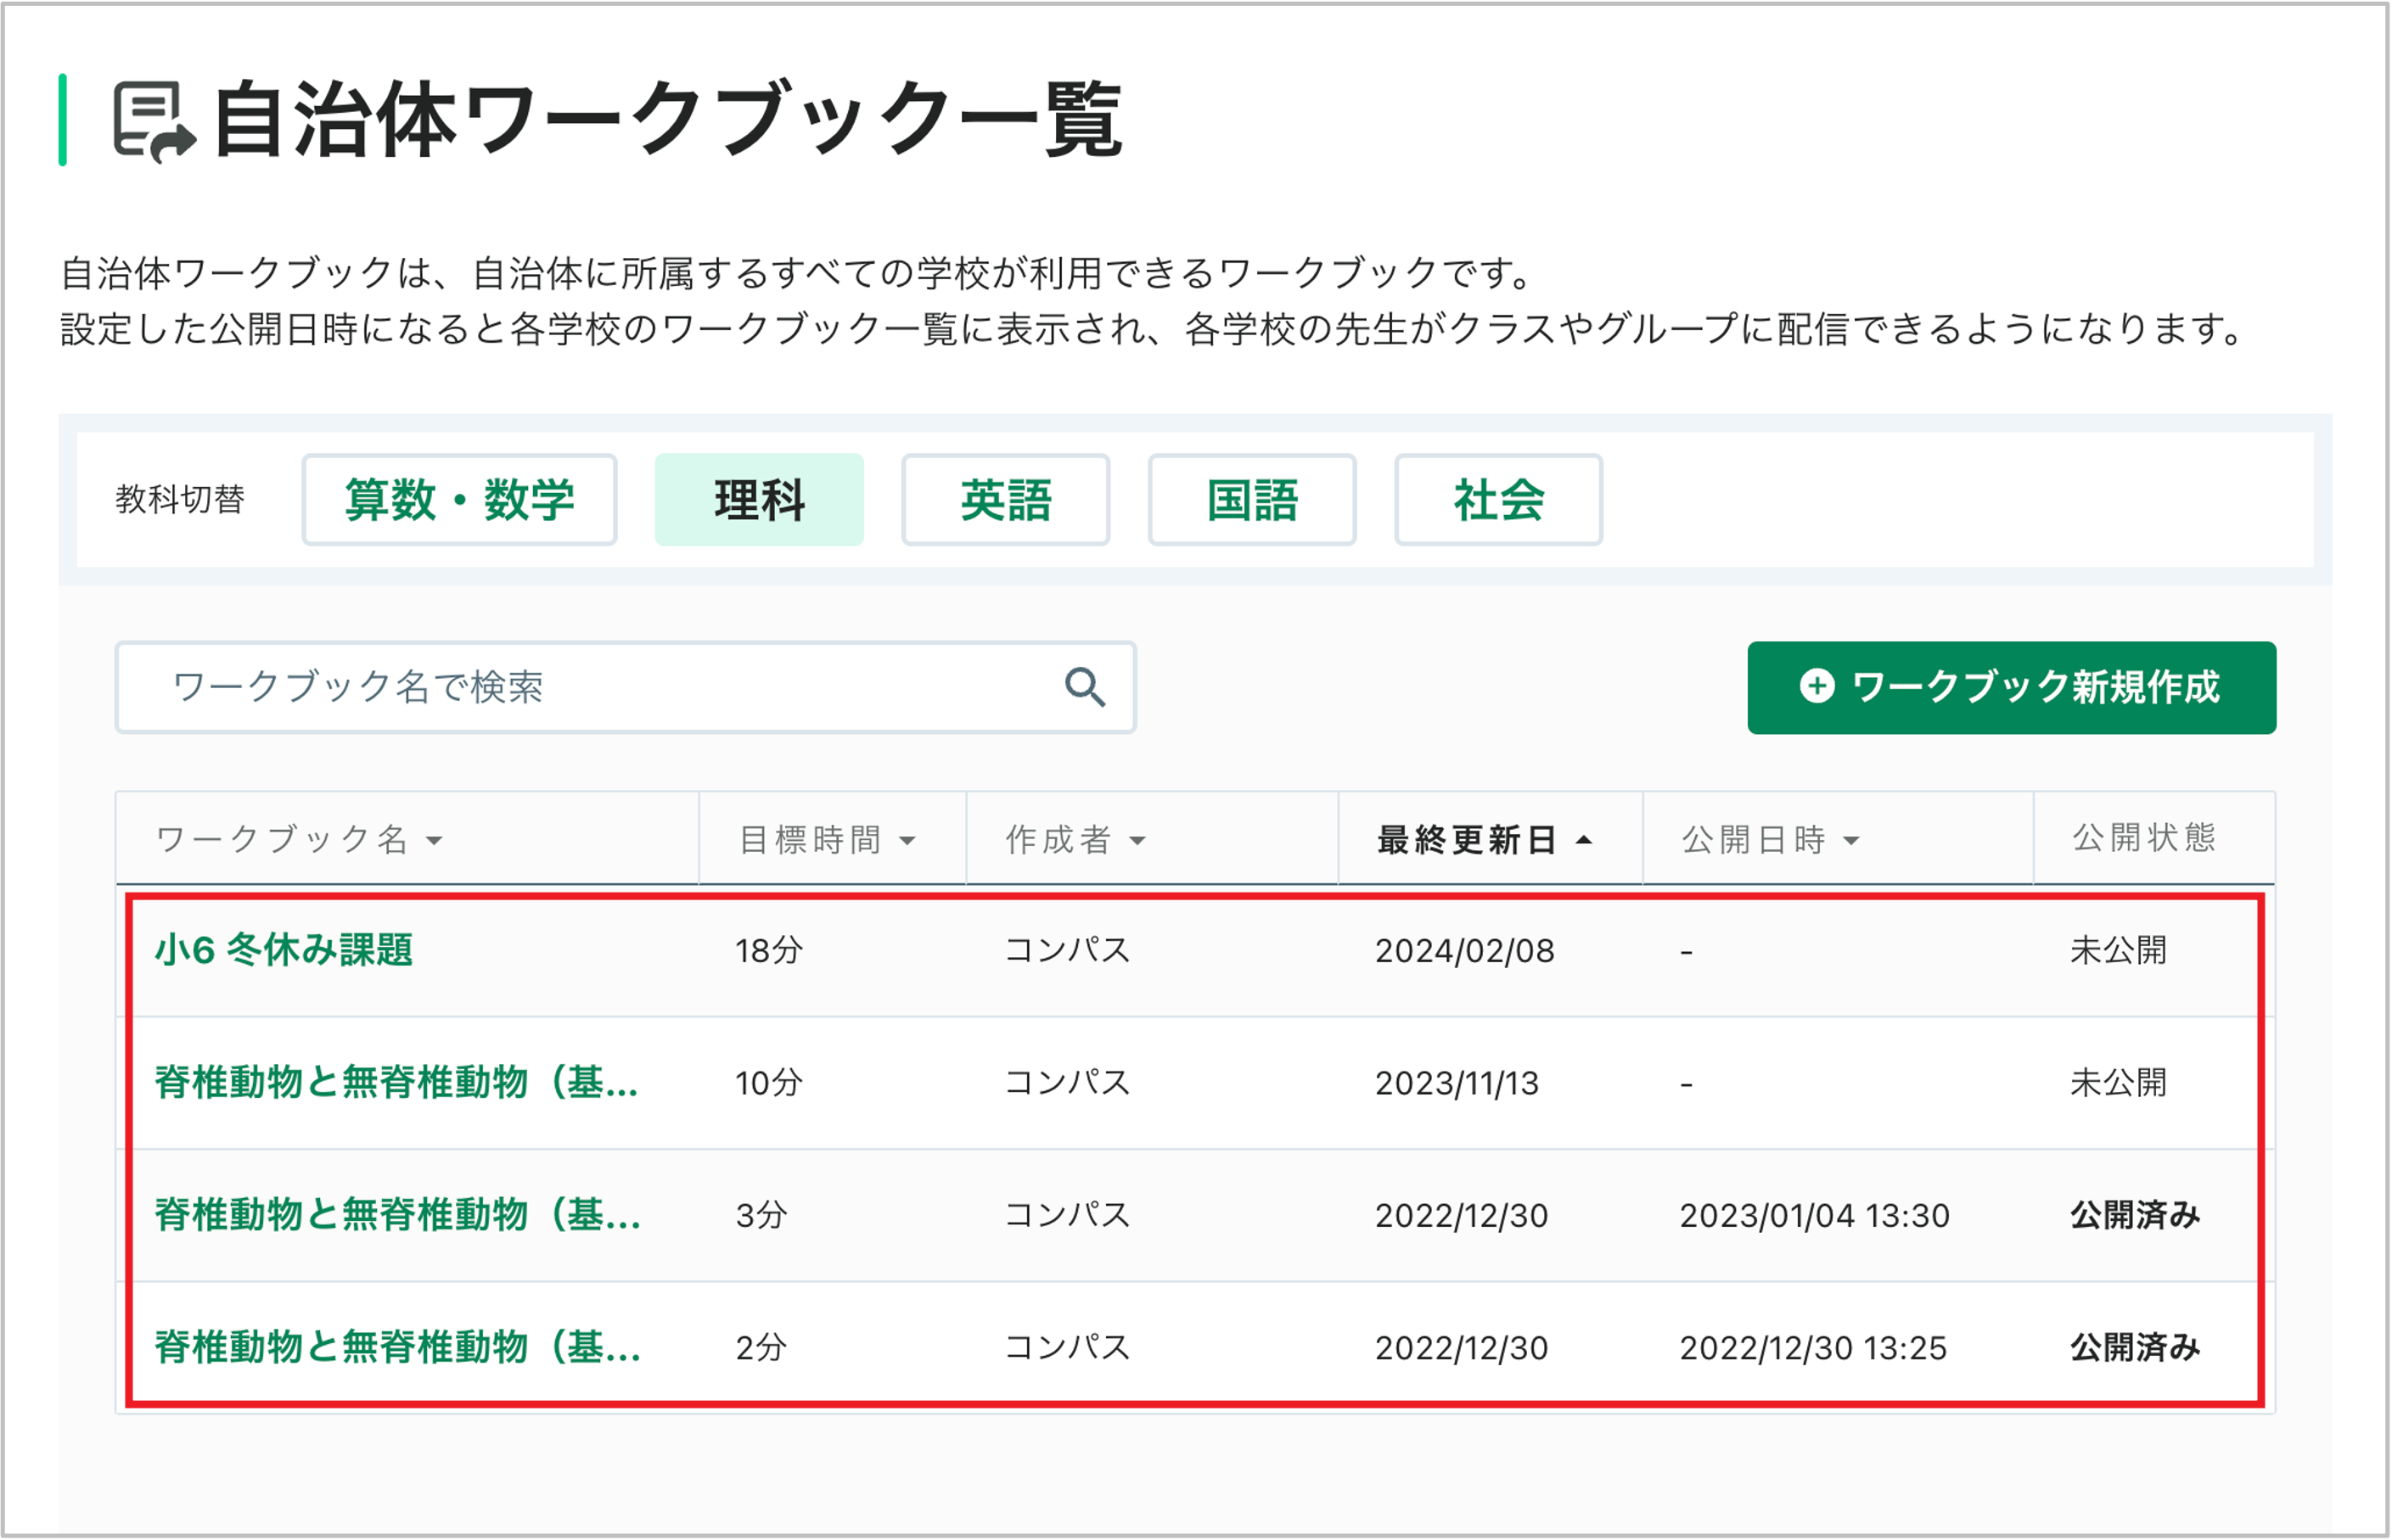Click the plus icon on ワークブック新規作成

coord(1816,687)
